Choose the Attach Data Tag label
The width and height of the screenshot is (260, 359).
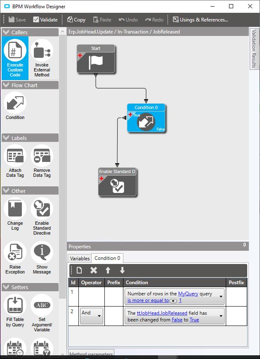coord(15,161)
